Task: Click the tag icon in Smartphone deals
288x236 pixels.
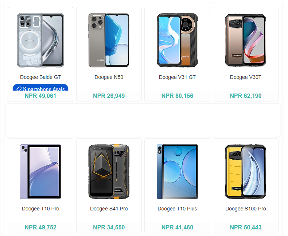Action: (x=19, y=89)
